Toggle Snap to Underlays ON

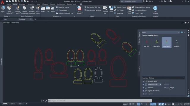coord(65,13)
